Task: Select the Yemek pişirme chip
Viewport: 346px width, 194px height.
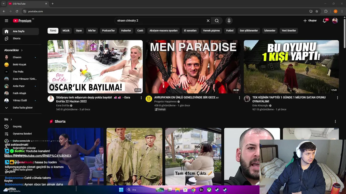Action: [x=211, y=31]
